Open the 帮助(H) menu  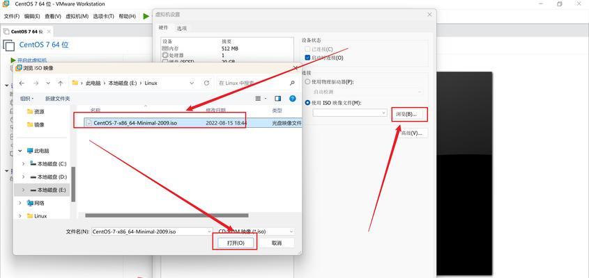coord(127,17)
